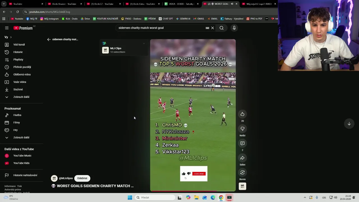359x202 pixels.
Task: Mute the WORST GOALS tab audio
Action: (x=232, y=4)
